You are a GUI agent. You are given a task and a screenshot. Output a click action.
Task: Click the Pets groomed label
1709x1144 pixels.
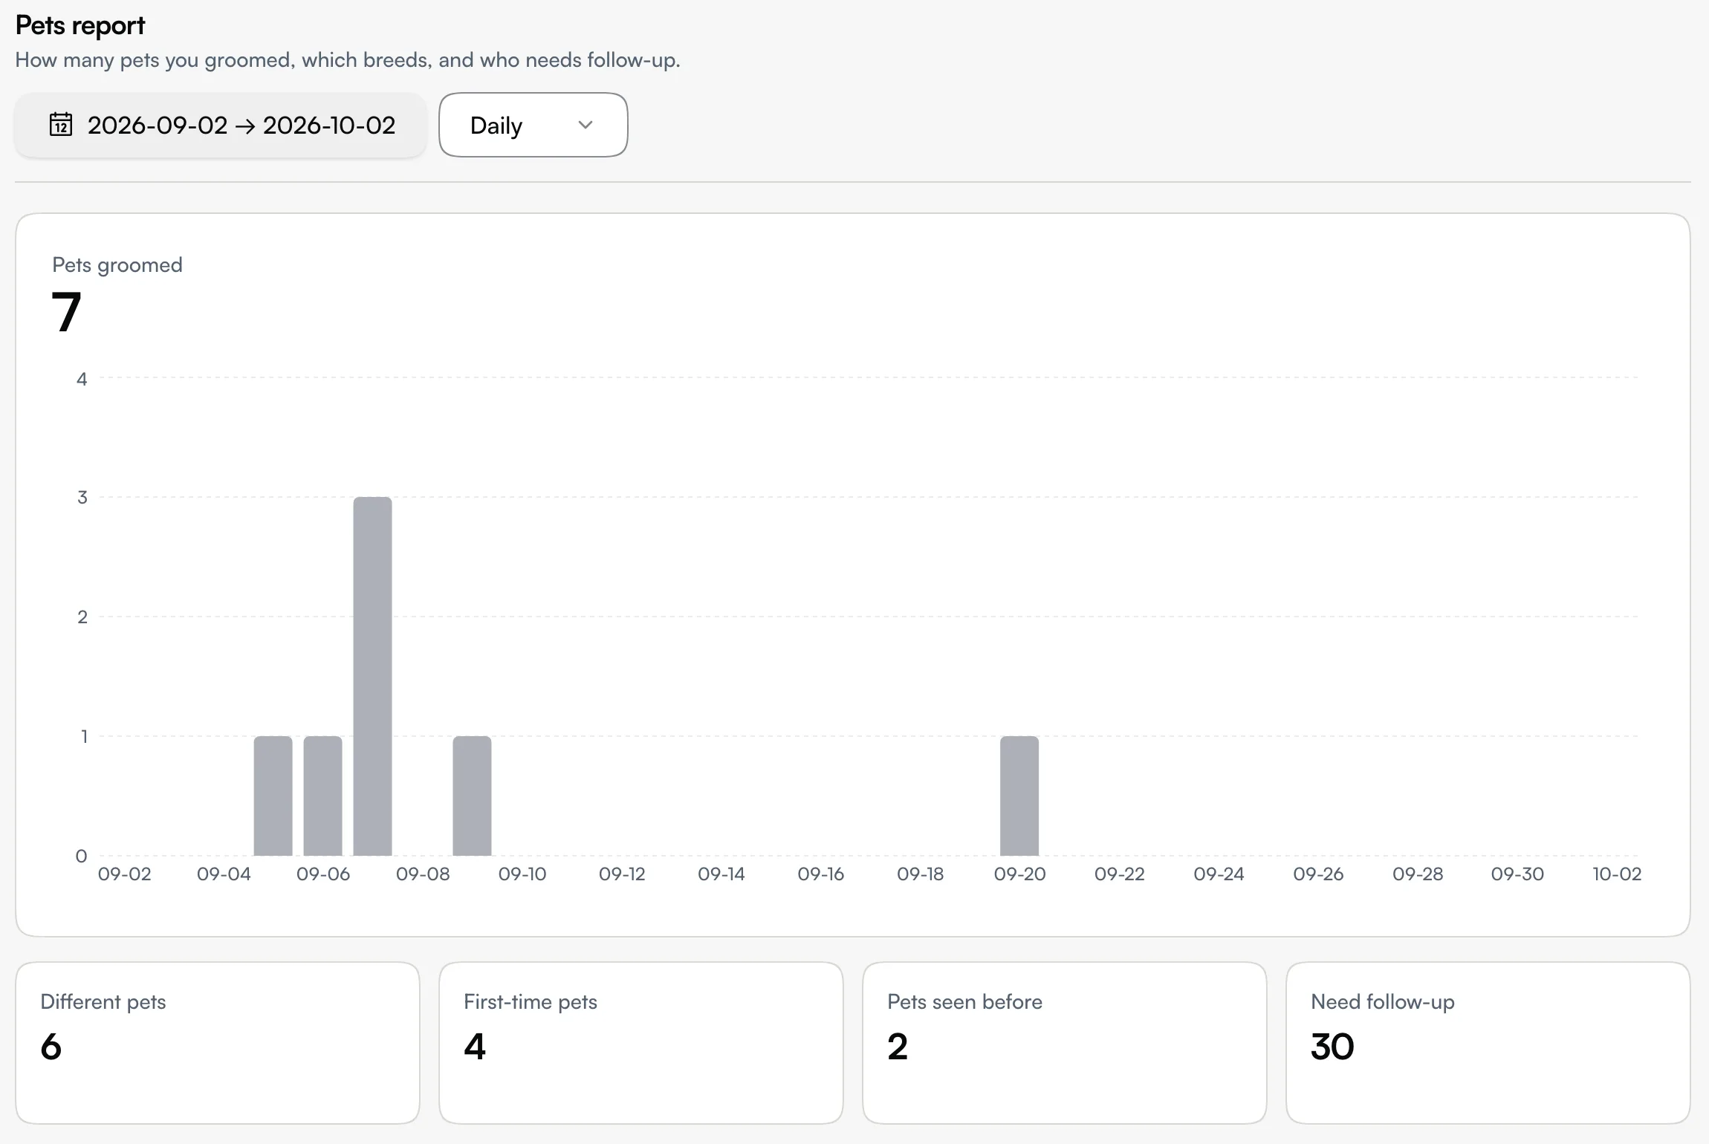117,265
